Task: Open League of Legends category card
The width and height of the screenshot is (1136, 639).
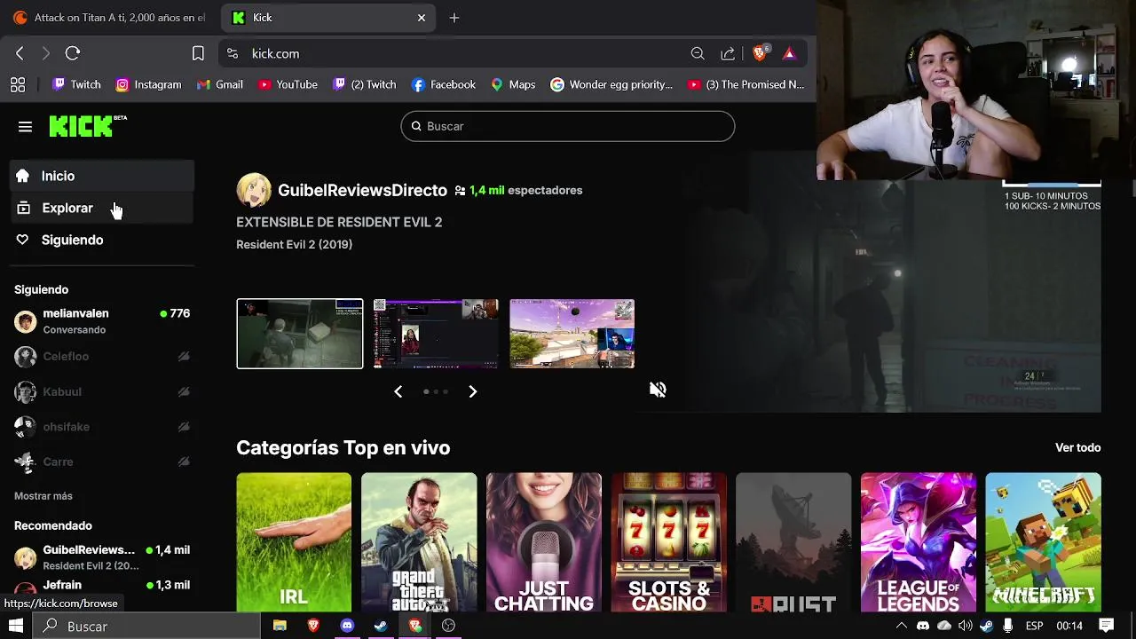Action: click(x=919, y=542)
